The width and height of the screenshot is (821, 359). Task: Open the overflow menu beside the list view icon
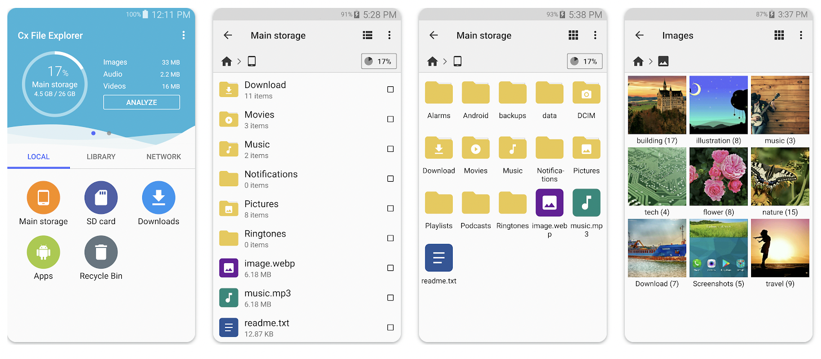pos(389,36)
